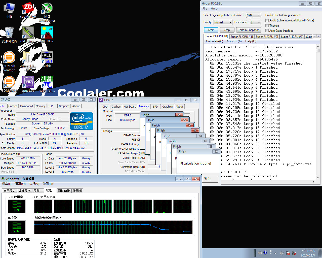Click the "PI calculation is done!" message

pyautogui.click(x=196, y=164)
